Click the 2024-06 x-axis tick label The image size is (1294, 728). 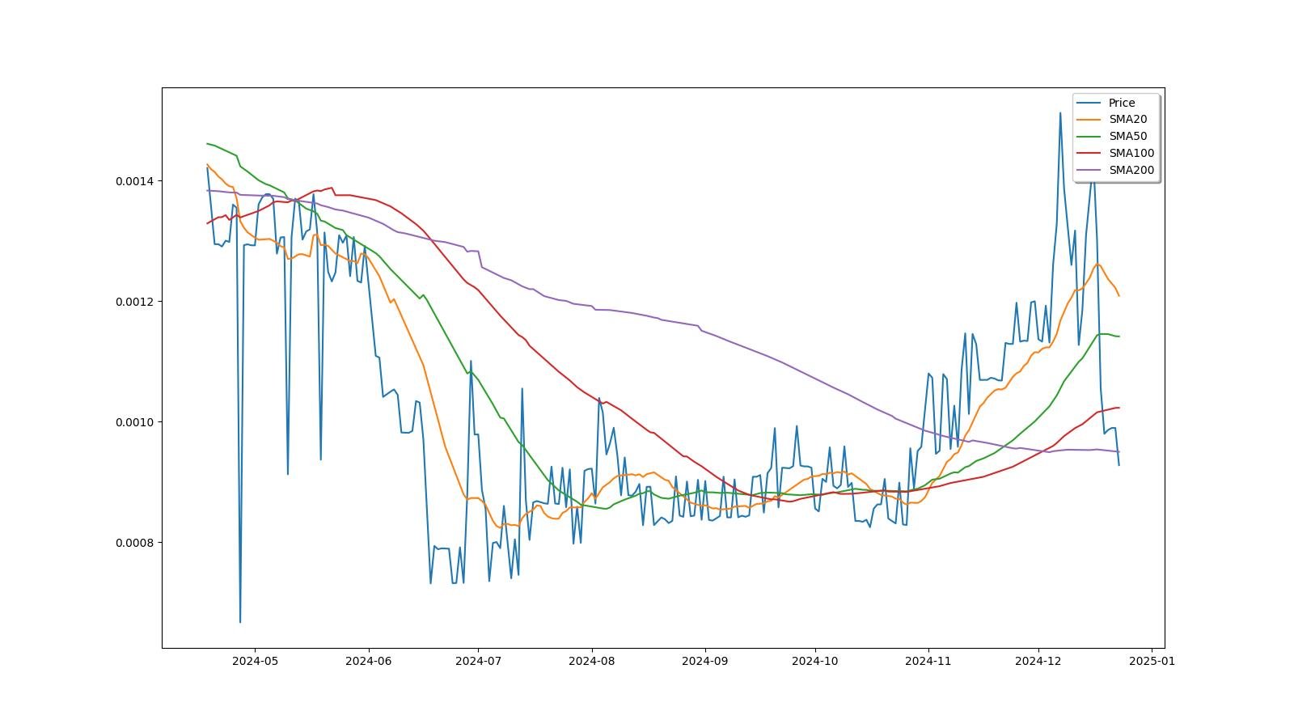click(369, 661)
